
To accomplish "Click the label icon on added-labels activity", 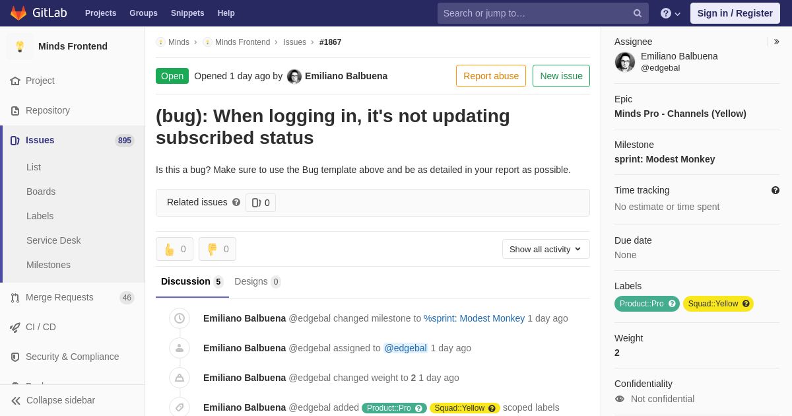I will 180,407.
